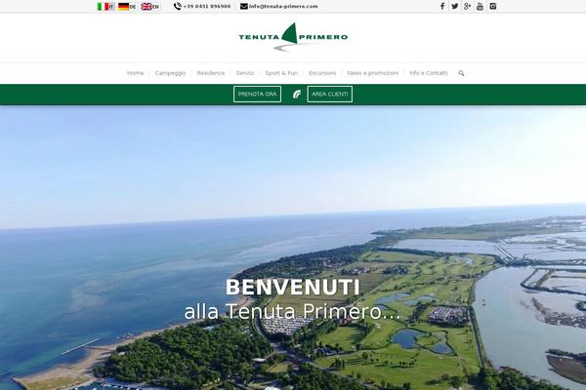Open the Facebook social icon
The image size is (586, 390).
(442, 6)
